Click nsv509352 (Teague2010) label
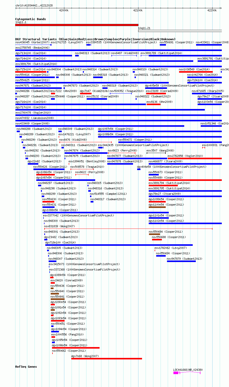 pyautogui.click(x=127, y=91)
